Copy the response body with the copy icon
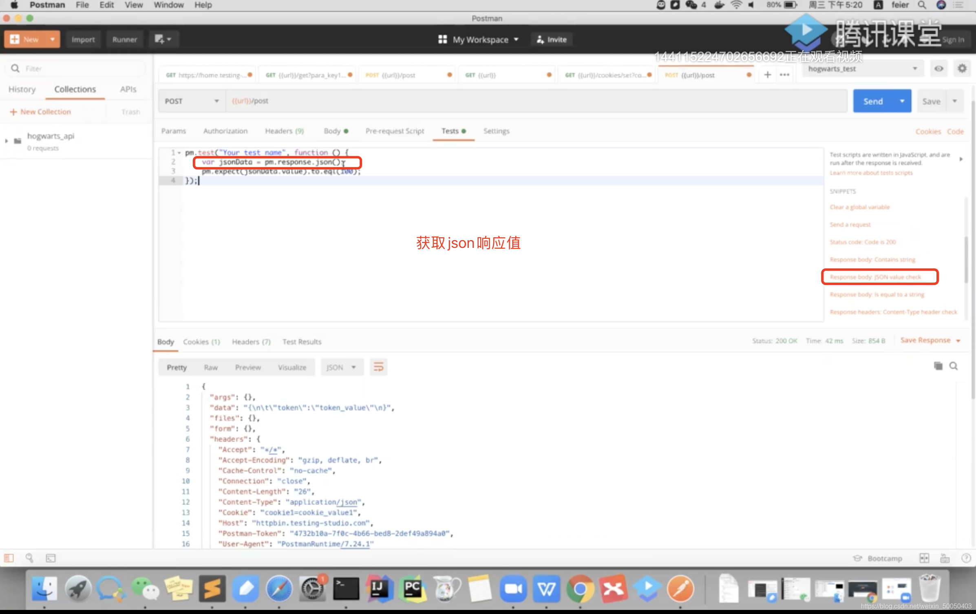 pos(938,366)
